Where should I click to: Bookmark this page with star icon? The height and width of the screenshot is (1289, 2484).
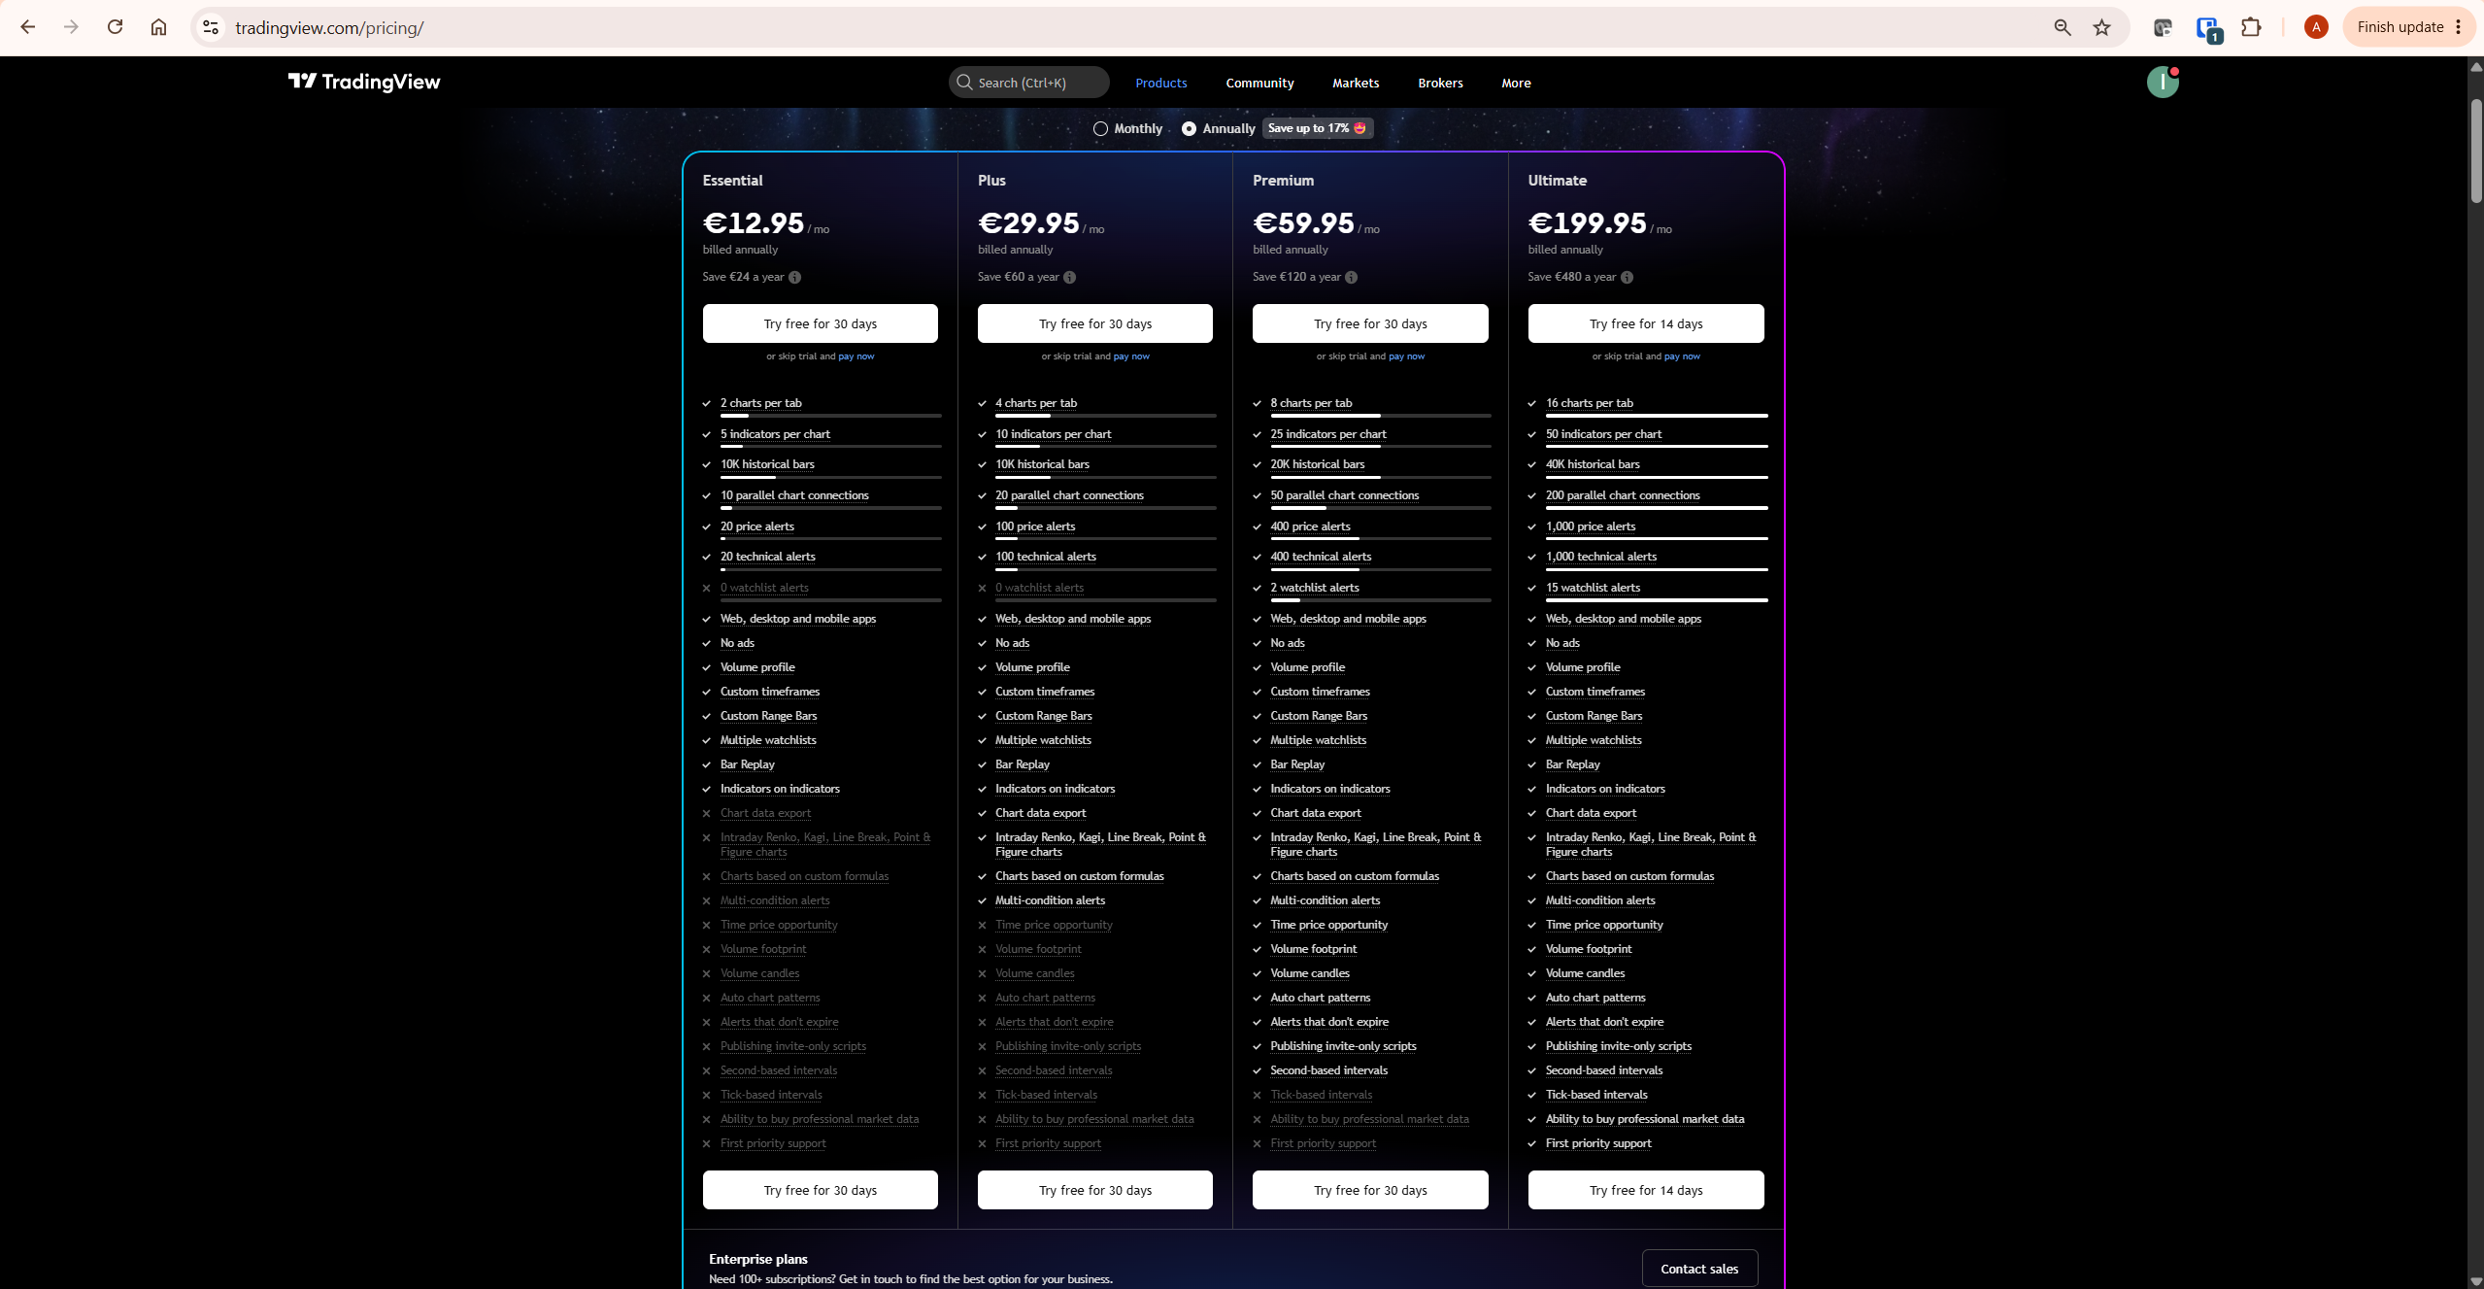point(2102,27)
